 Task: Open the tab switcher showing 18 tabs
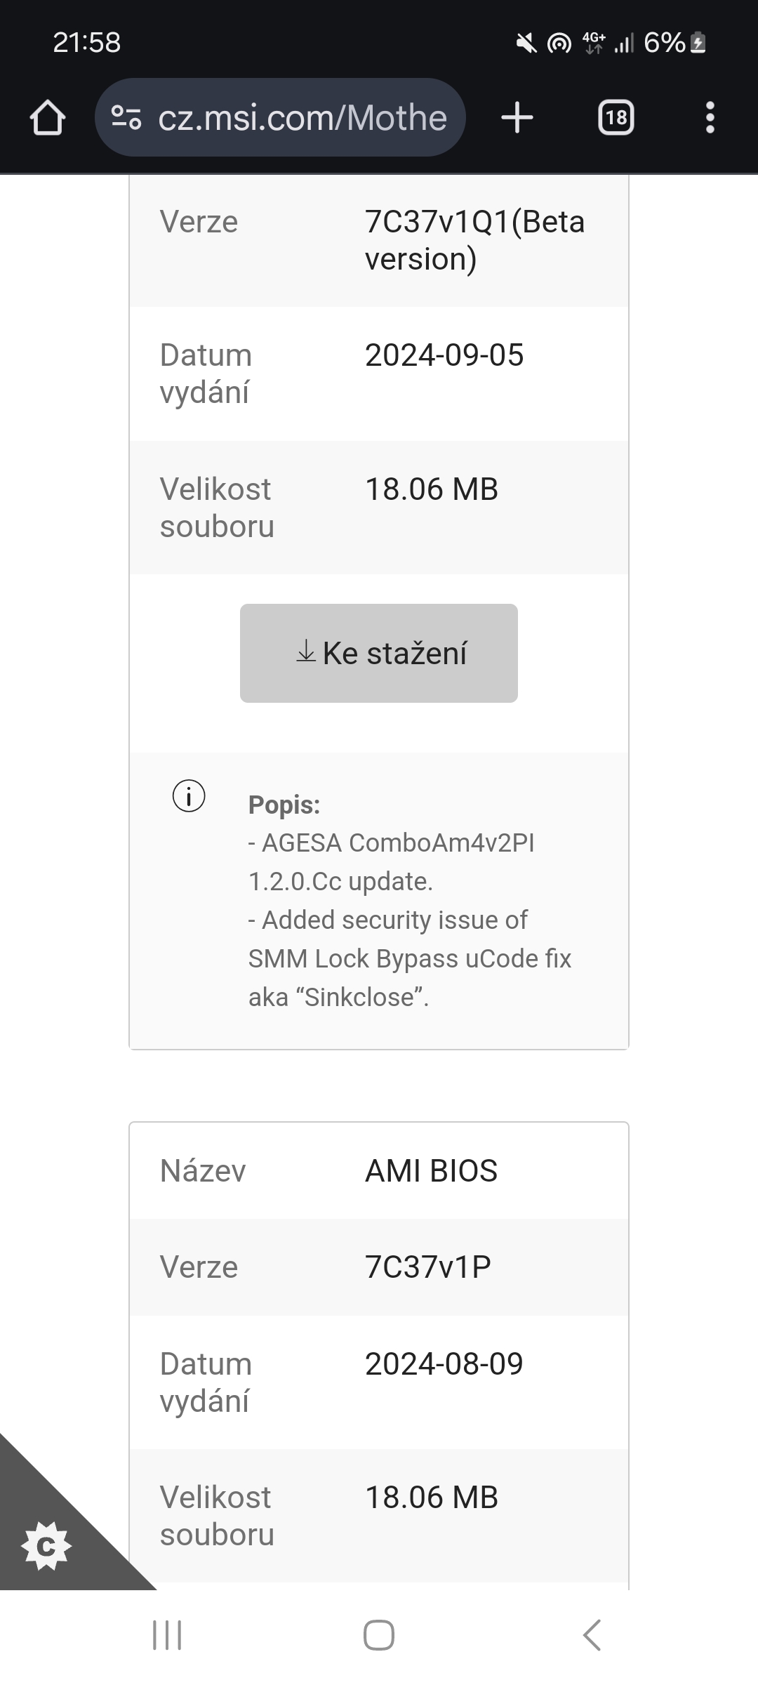(x=616, y=117)
